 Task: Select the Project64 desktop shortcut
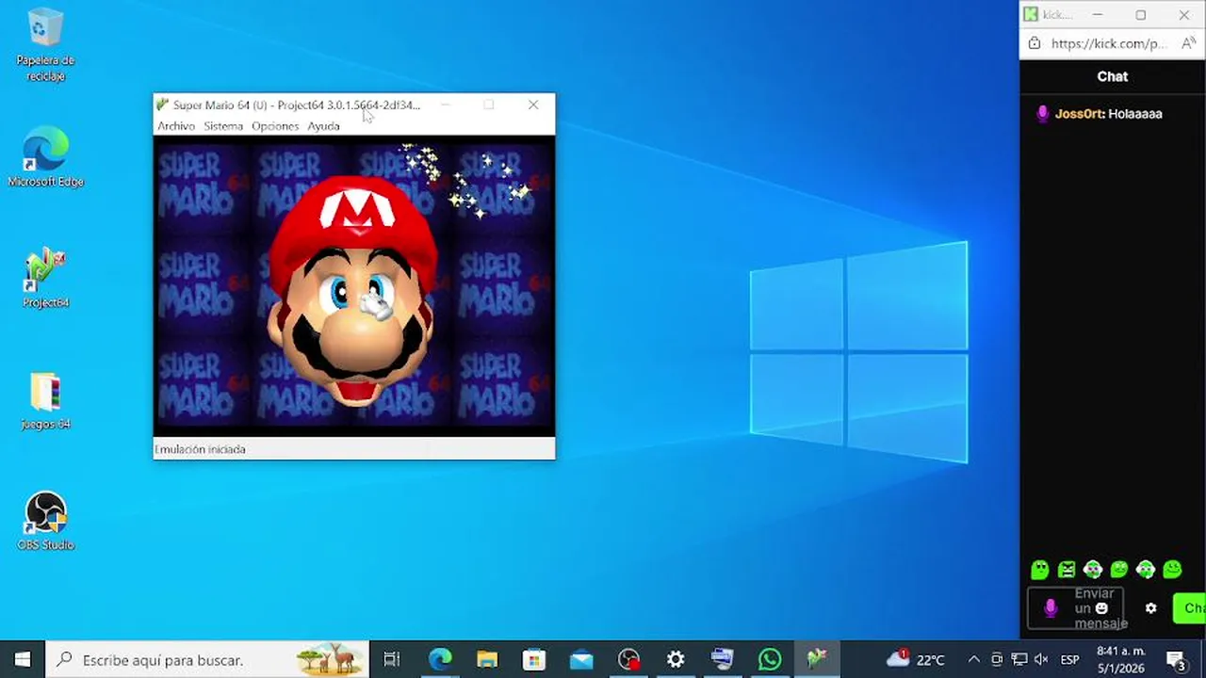point(45,279)
